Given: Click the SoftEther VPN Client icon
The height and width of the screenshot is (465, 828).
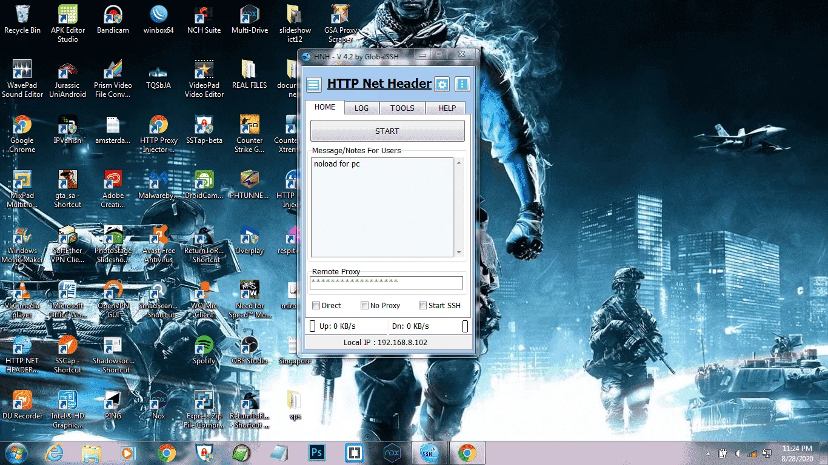Looking at the screenshot, I should [68, 243].
